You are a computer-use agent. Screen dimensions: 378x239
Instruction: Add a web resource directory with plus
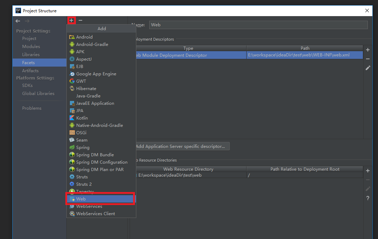(x=367, y=171)
